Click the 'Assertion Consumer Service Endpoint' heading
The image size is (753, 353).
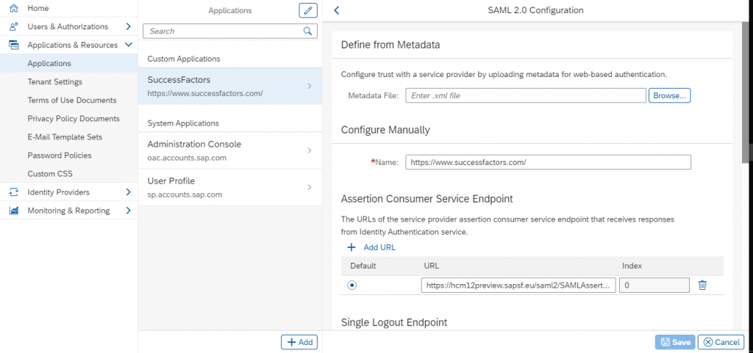[427, 198]
